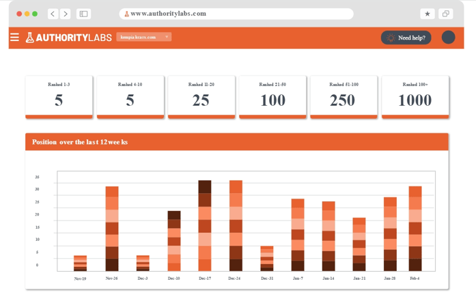Click the value 1000 in Ranked 100+
The image size is (476, 301).
(415, 100)
